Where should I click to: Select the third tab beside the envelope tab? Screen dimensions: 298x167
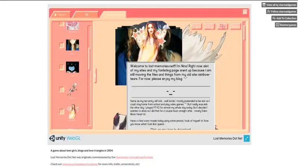point(114,15)
